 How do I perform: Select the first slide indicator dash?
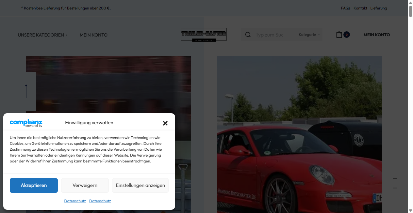point(395,178)
